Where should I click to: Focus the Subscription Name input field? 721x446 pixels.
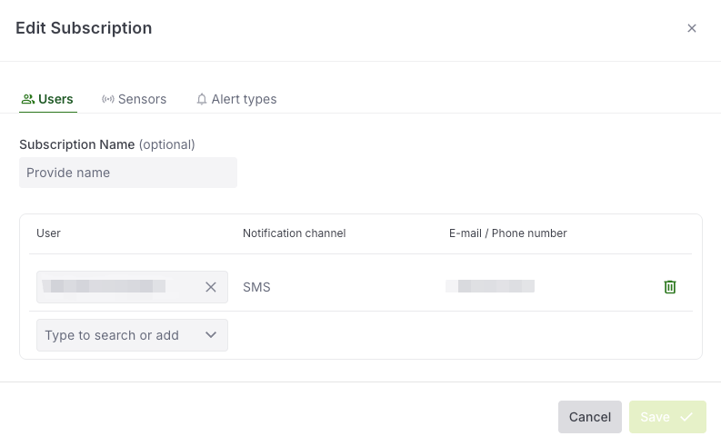128,173
